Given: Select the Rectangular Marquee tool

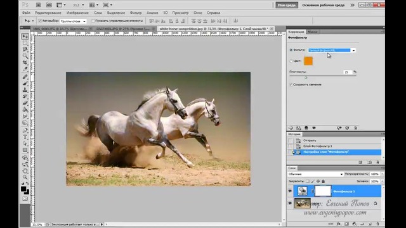Looking at the screenshot, I should (25, 43).
